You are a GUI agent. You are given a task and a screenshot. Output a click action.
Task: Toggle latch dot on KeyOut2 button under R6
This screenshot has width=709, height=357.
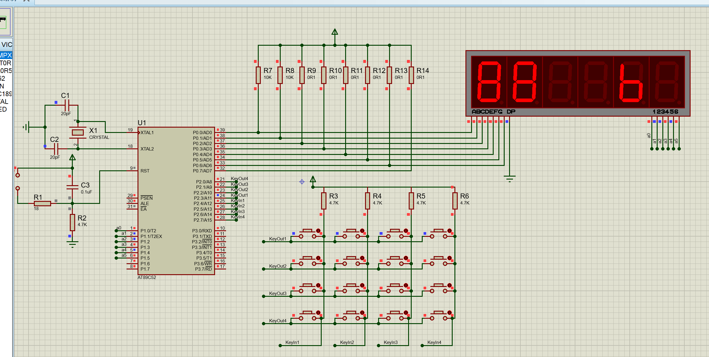coord(449,258)
